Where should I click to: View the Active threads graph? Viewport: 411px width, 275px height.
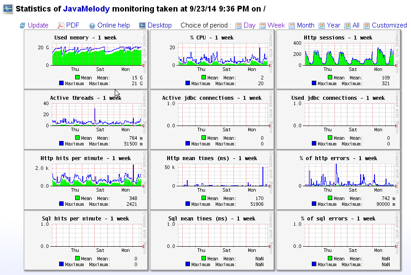coord(85,115)
